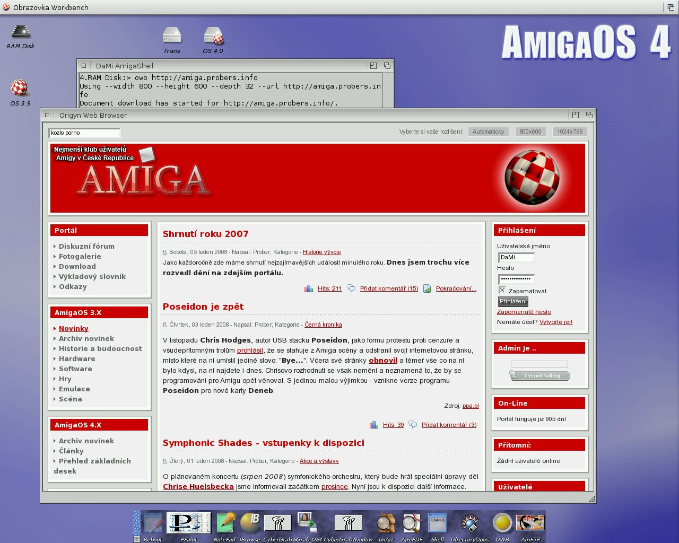
Task: Open Hardware menu item
Action: point(77,358)
